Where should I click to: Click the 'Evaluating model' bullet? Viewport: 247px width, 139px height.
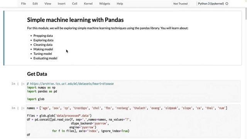point(45,58)
